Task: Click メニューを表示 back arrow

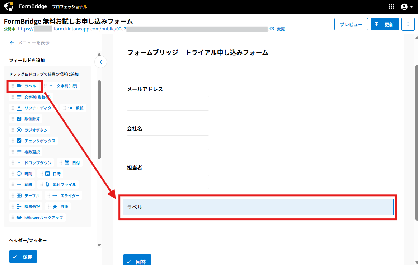Action: [x=12, y=43]
